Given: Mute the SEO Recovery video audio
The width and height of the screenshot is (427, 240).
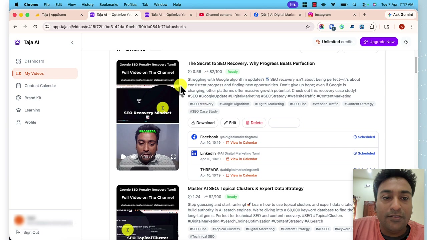Looking at the screenshot, I should [133, 157].
